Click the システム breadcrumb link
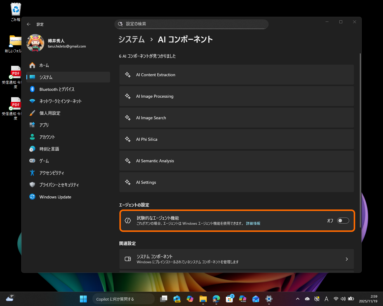 (132, 39)
